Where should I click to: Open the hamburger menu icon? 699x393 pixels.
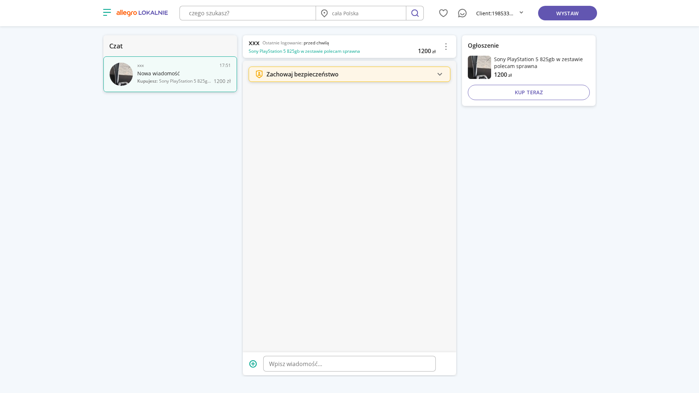point(107,13)
